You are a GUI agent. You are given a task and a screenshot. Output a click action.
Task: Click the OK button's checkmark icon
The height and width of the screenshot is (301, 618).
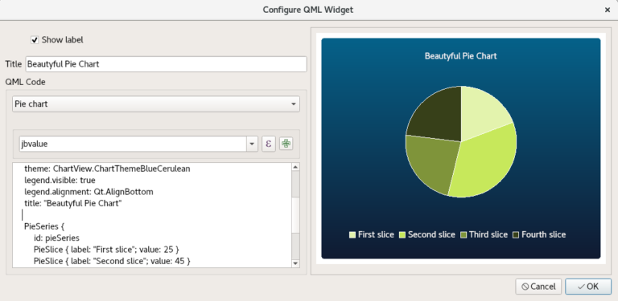pos(581,287)
